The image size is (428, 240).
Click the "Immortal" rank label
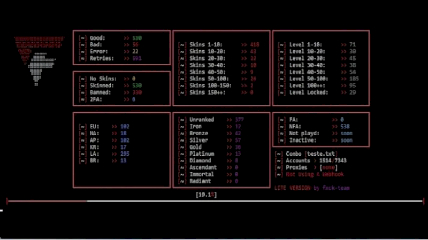pyautogui.click(x=202, y=174)
